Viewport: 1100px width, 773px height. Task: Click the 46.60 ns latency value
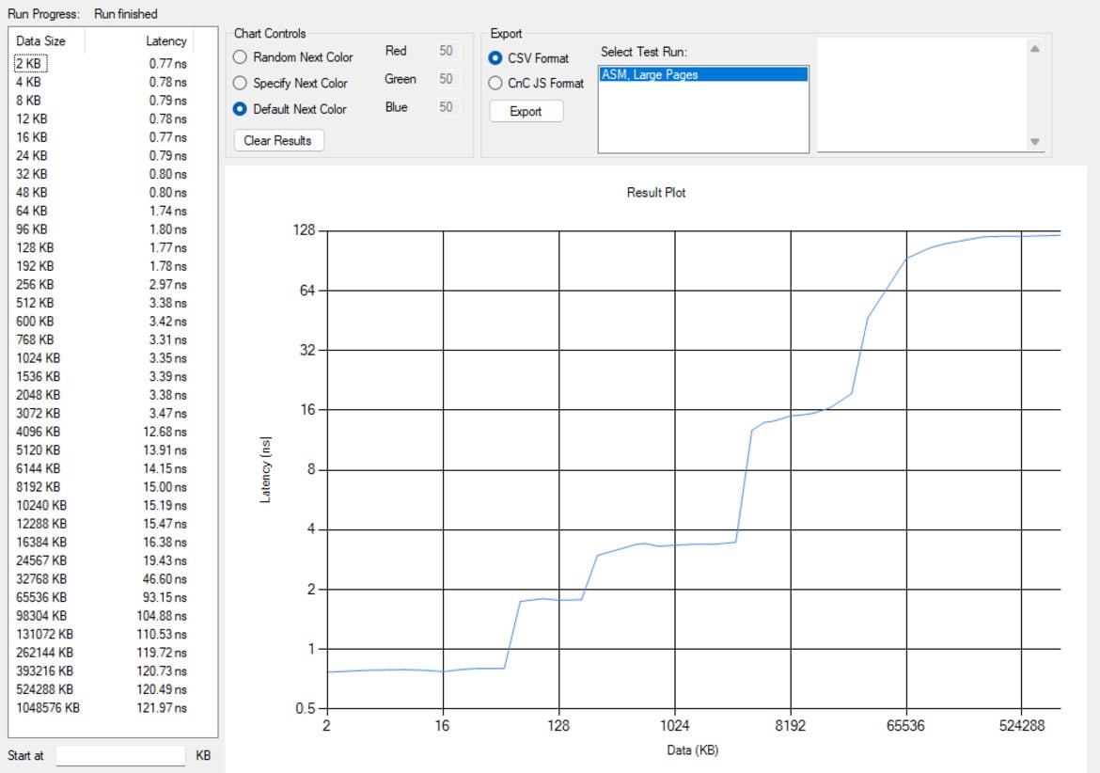(165, 578)
